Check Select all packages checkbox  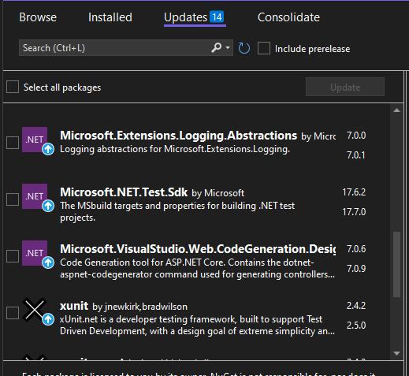pyautogui.click(x=13, y=87)
